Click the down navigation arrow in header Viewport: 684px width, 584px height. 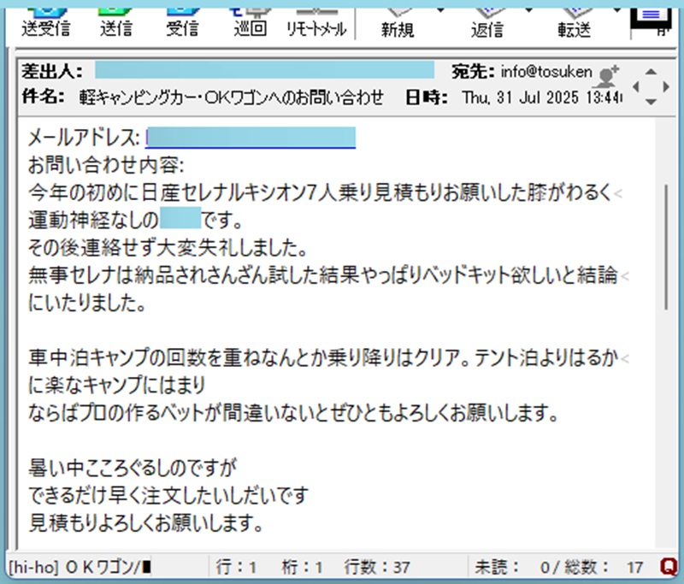[x=652, y=101]
